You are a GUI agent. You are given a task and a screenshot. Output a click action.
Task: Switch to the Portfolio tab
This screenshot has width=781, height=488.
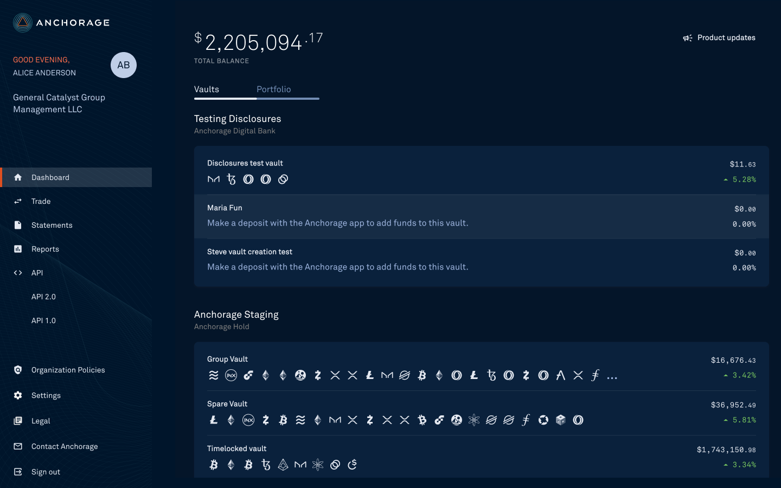(274, 89)
